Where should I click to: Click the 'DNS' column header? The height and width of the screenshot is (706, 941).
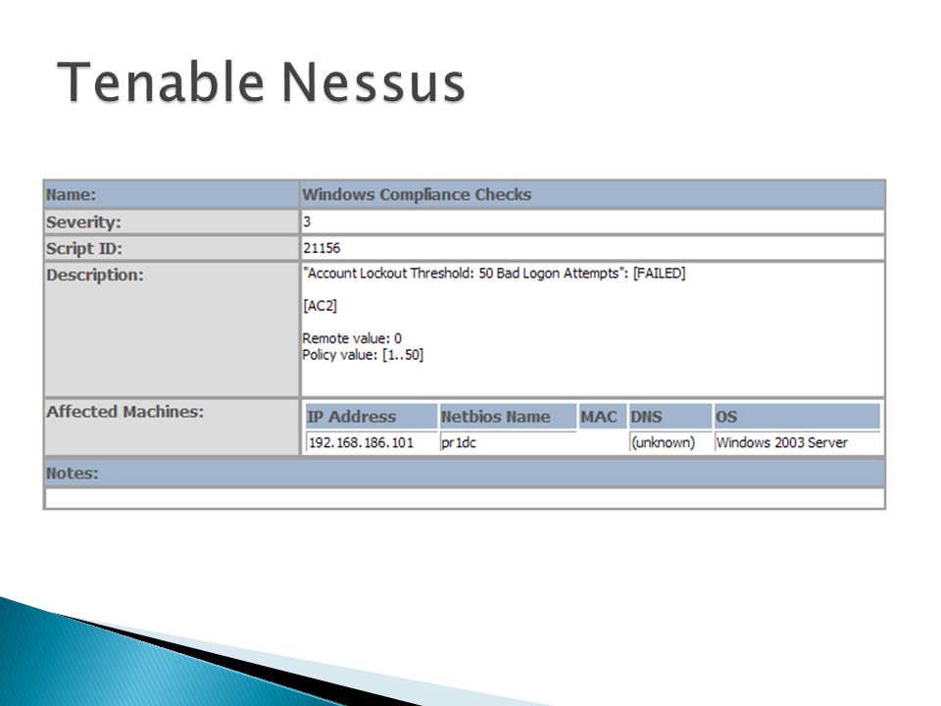tap(670, 416)
